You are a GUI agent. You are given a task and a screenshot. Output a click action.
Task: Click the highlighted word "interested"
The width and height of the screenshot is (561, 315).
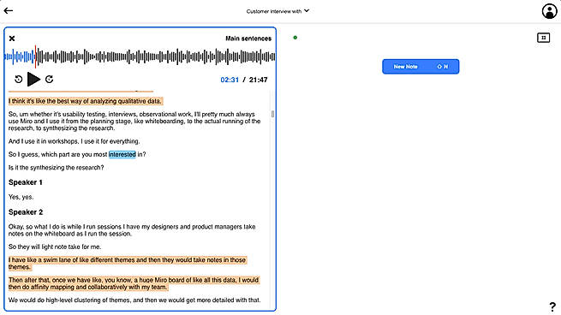pos(122,154)
